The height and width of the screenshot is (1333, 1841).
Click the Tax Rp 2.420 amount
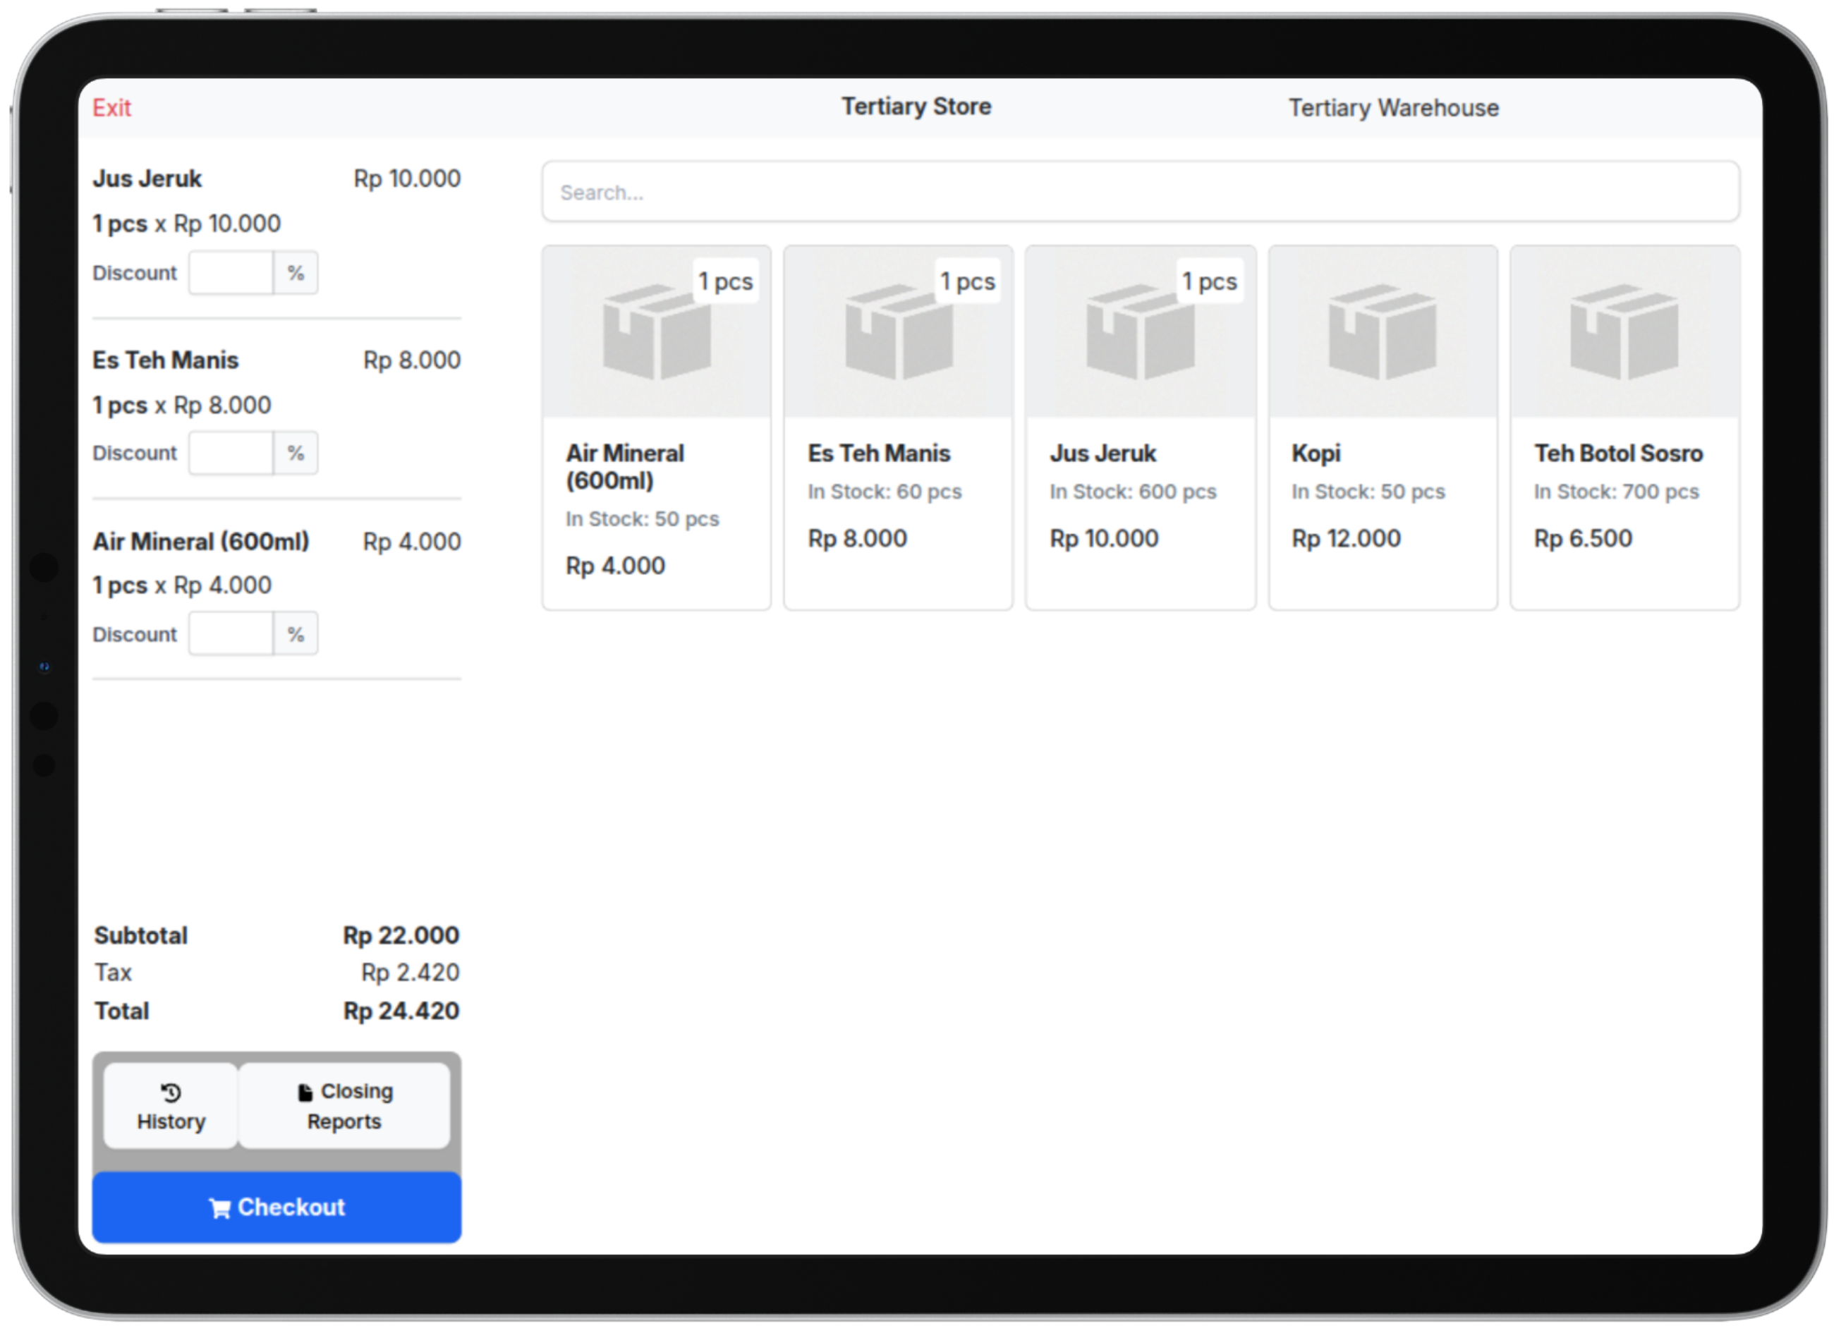[x=410, y=973]
